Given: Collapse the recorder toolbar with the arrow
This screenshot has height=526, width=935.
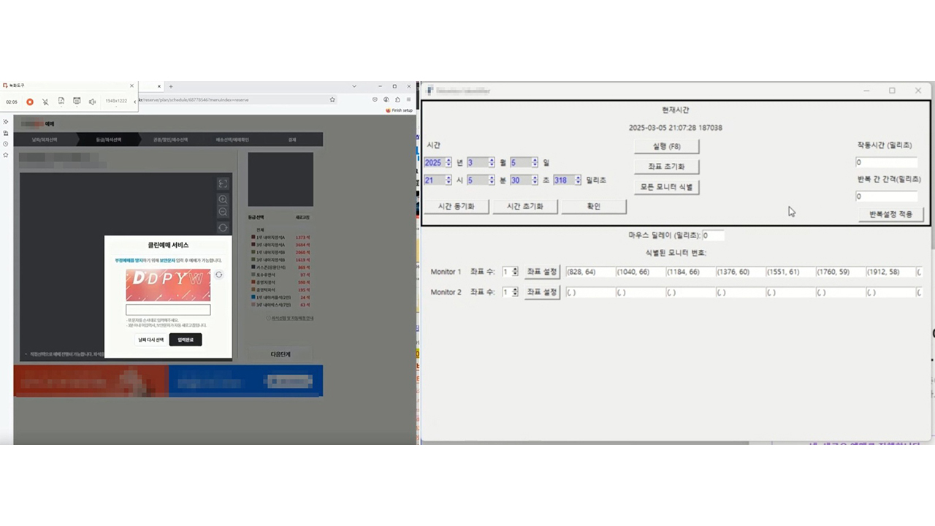Looking at the screenshot, I should (134, 102).
